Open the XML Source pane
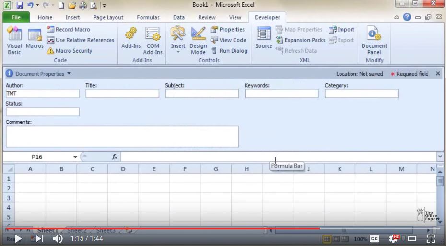This screenshot has height=246, width=446. (263, 38)
